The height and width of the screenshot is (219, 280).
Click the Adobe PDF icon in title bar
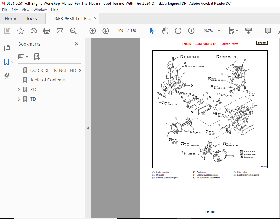point(3,3)
